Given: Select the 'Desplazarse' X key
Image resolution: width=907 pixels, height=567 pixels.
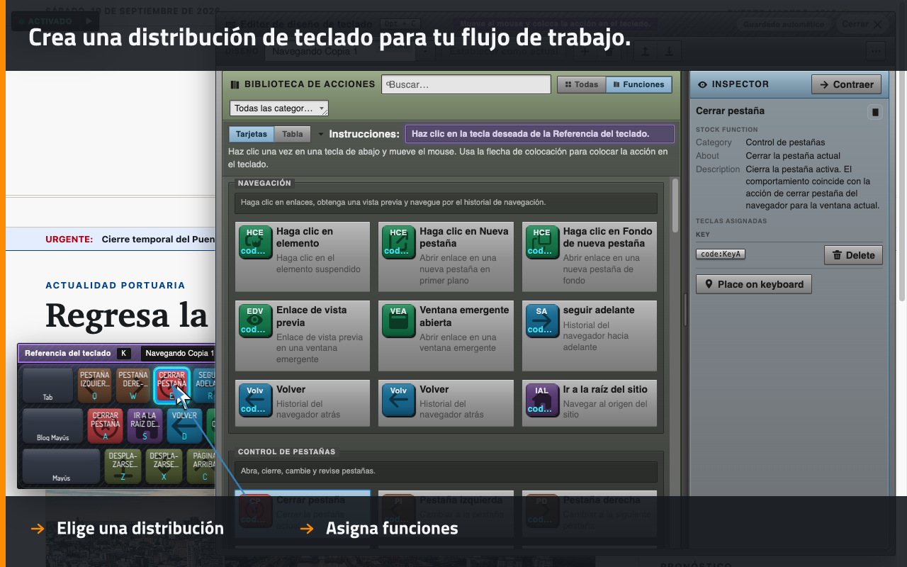Looking at the screenshot, I should coord(164,466).
